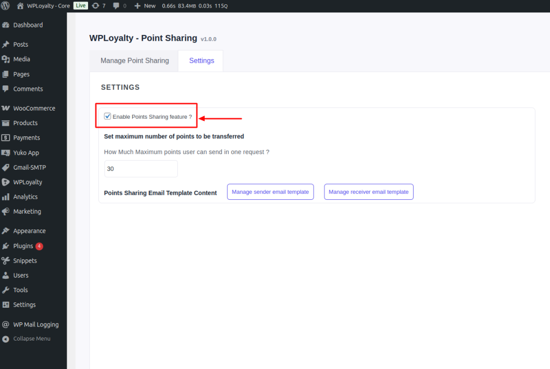Viewport: 550px width, 369px height.
Task: Open Manage receiver email template
Action: point(368,192)
